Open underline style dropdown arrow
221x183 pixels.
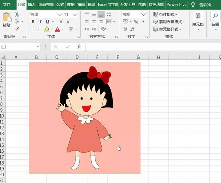53,22
